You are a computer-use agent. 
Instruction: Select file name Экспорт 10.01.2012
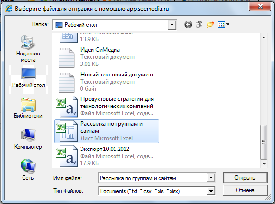pos(105,149)
